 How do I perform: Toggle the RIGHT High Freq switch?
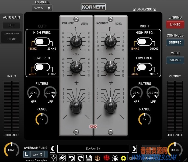[144, 42]
